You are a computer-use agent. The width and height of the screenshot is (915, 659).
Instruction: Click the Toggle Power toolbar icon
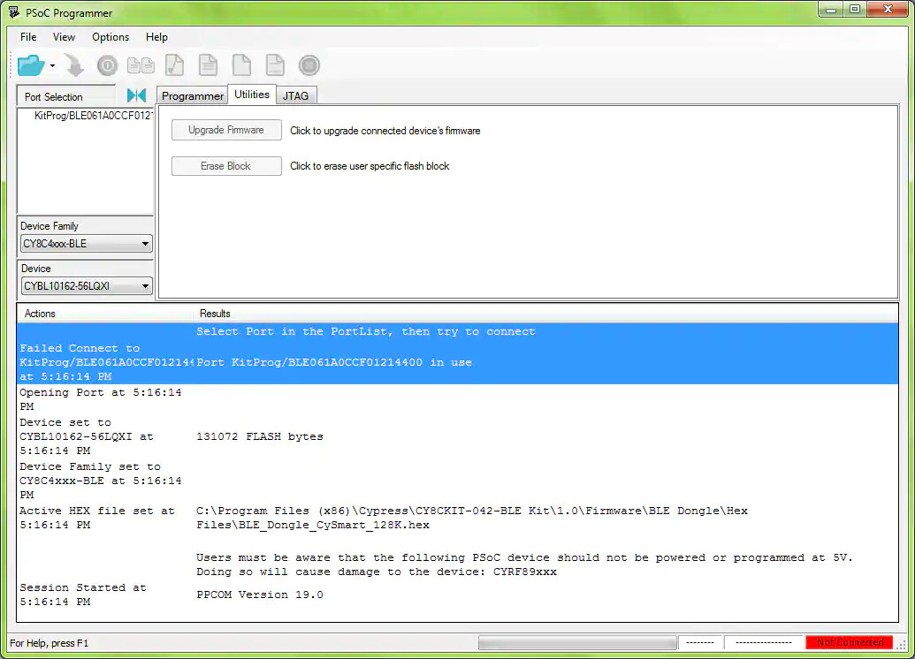click(x=107, y=65)
